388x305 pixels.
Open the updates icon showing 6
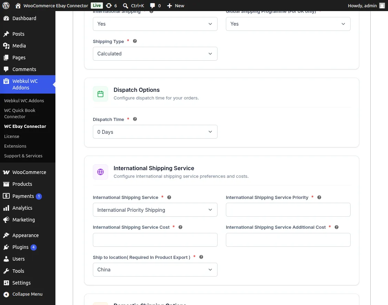(x=109, y=6)
